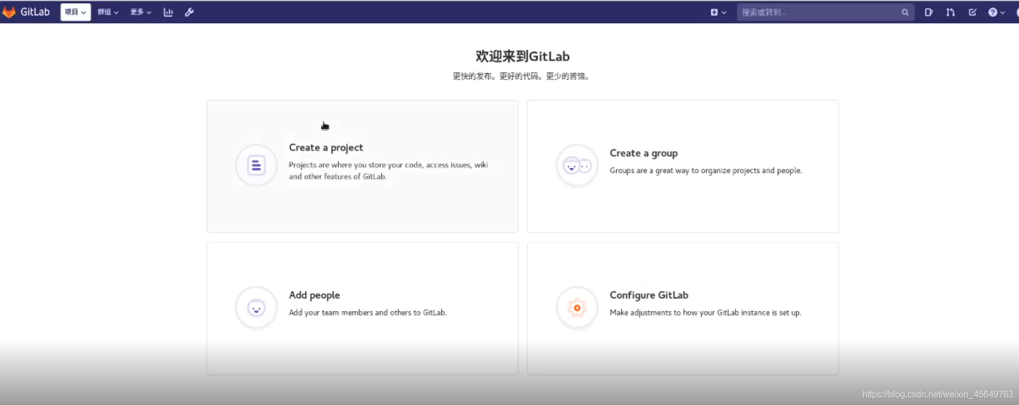Expand the 更多 more menu
The width and height of the screenshot is (1019, 405).
(x=140, y=12)
